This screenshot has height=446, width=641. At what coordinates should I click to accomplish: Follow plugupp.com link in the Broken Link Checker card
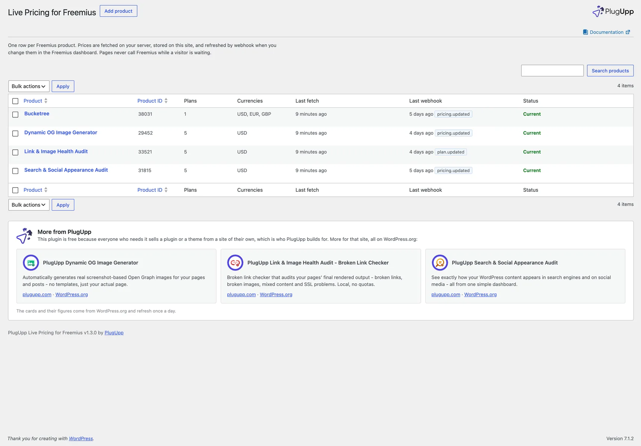tap(241, 294)
